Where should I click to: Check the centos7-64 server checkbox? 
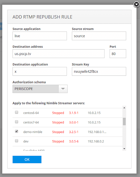click(x=17, y=122)
